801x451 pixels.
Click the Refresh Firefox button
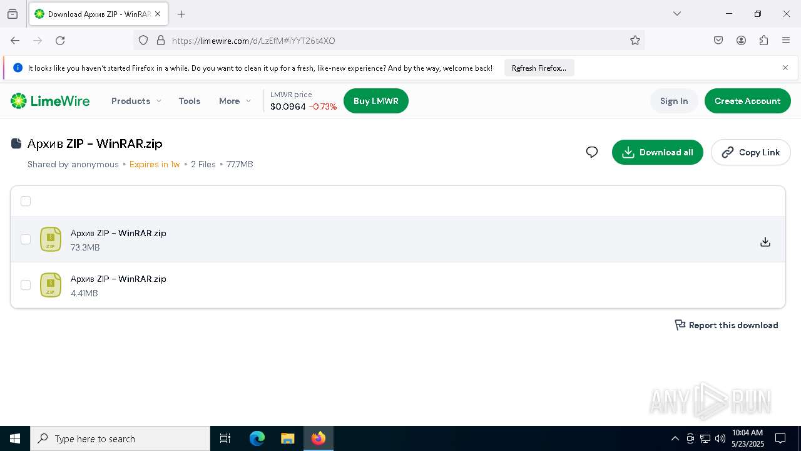[x=539, y=68]
